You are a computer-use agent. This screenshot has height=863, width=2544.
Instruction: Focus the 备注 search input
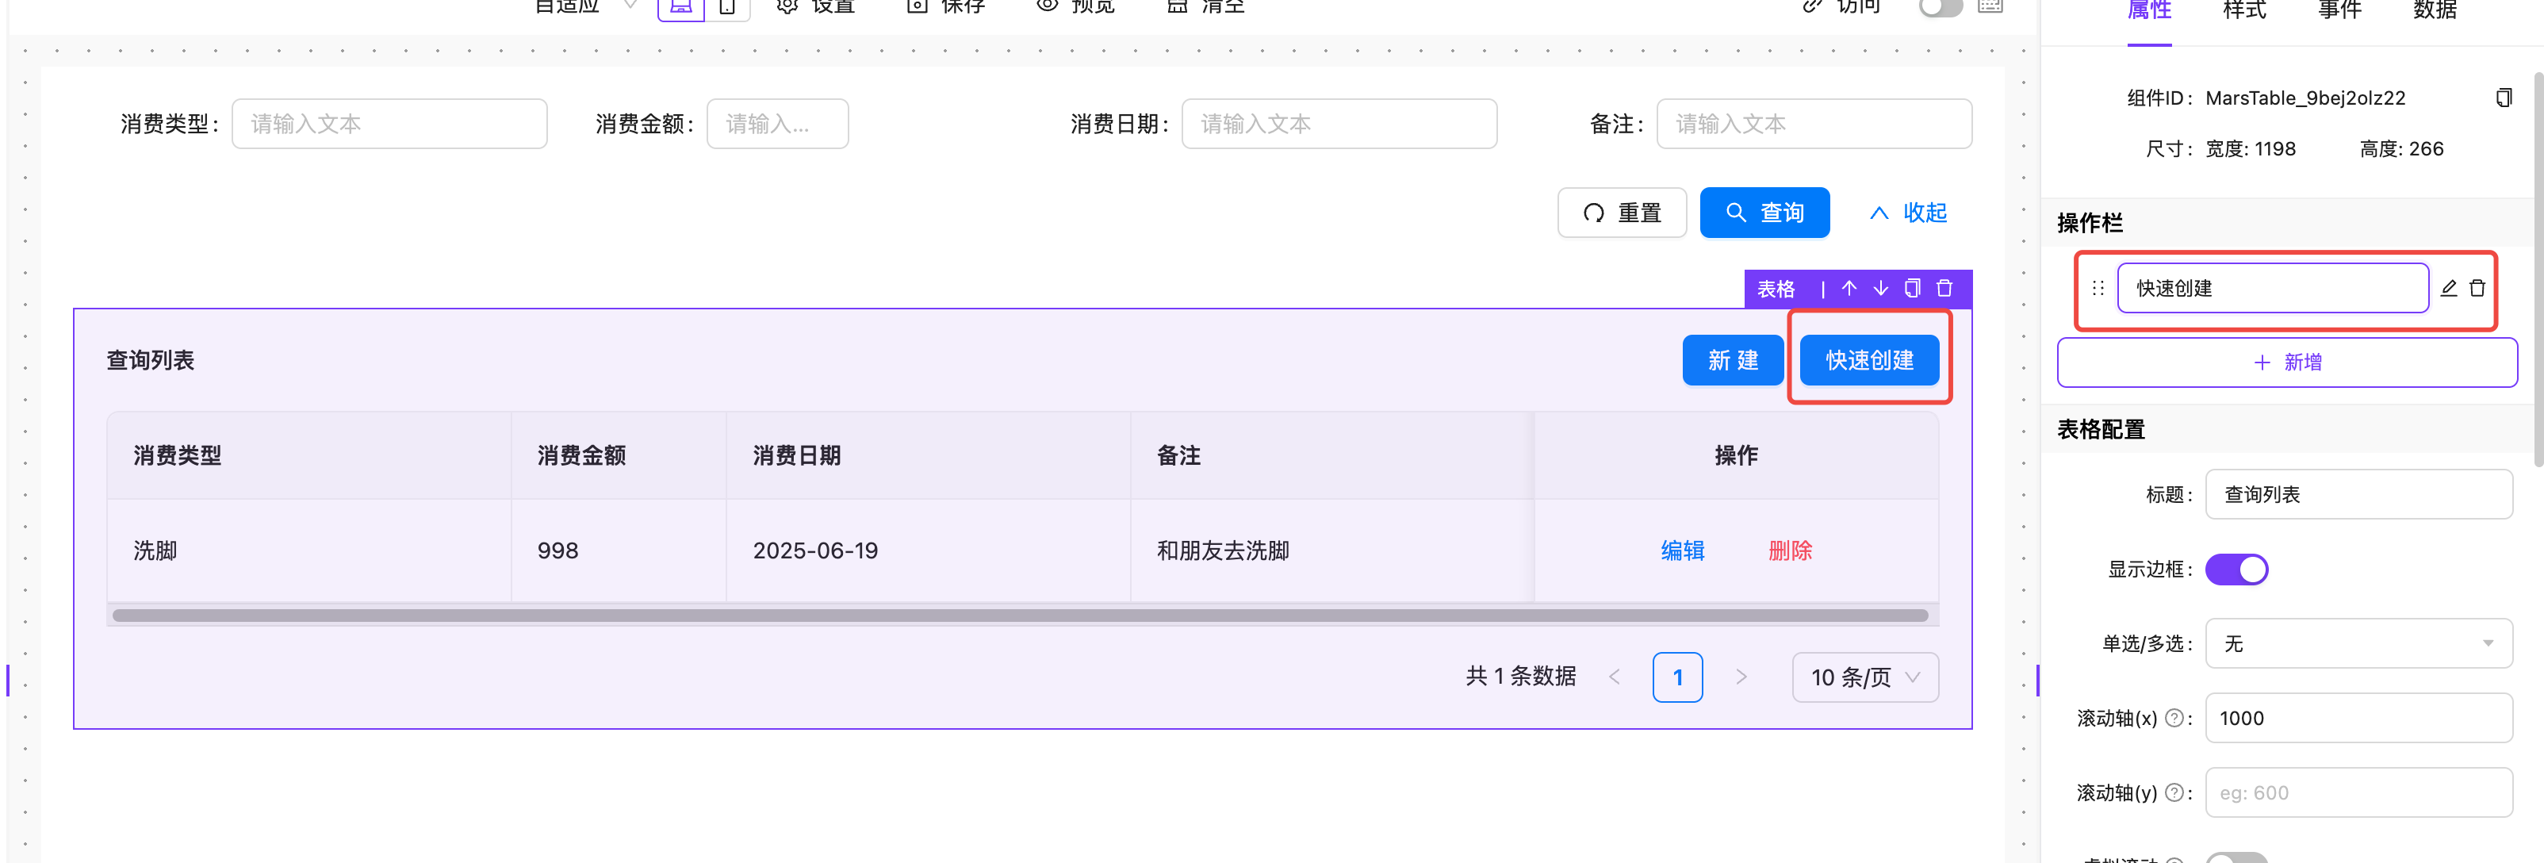[1814, 124]
